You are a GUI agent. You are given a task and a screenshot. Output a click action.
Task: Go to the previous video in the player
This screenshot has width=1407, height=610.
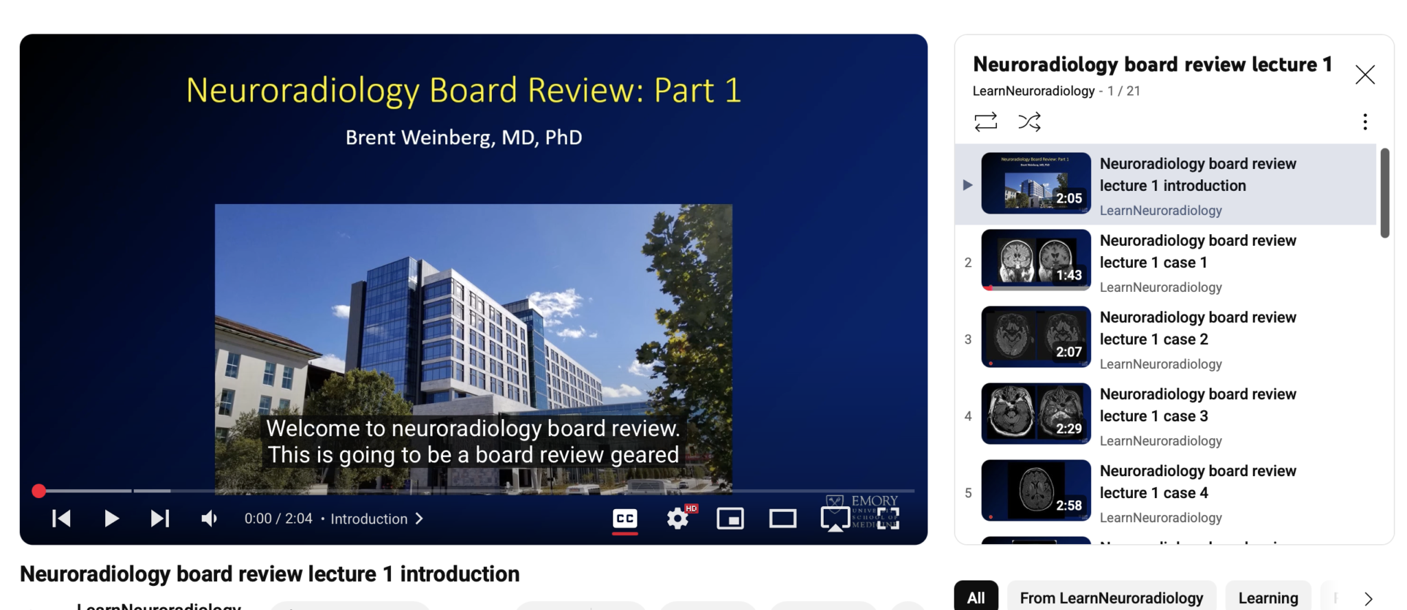[61, 519]
